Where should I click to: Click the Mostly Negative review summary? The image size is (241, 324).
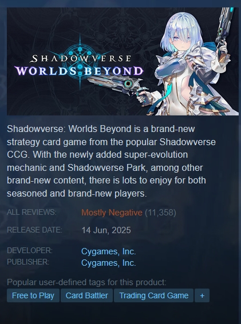(x=112, y=213)
